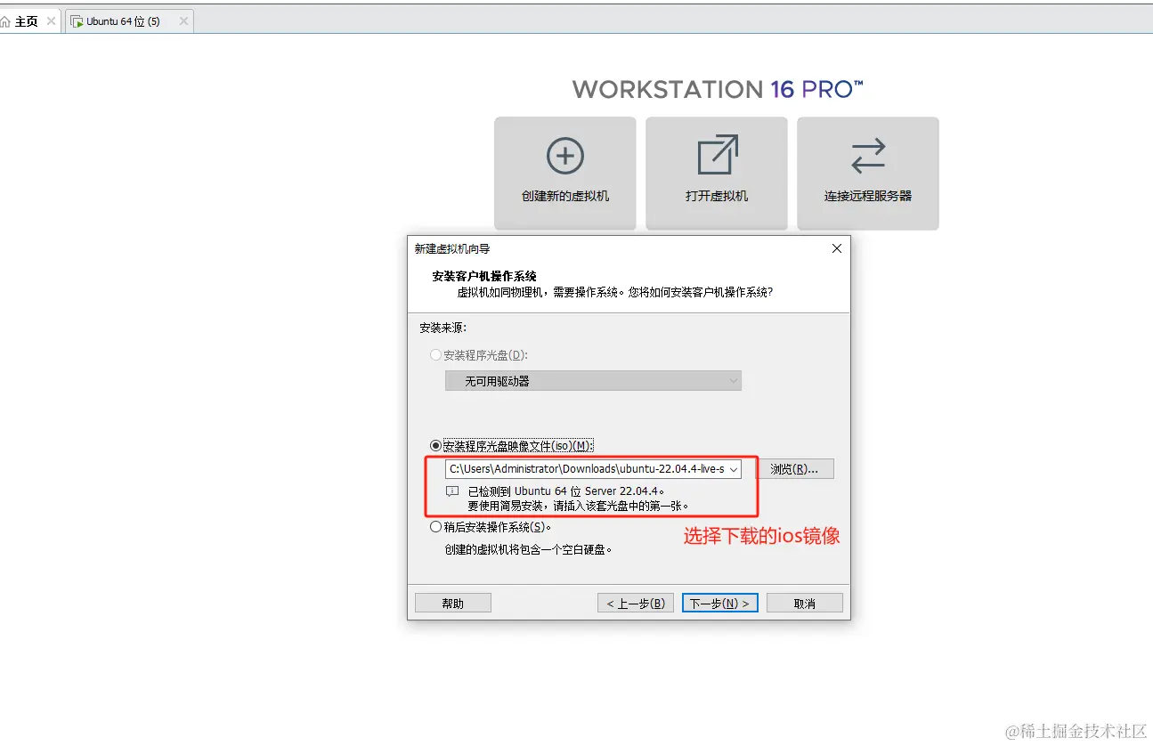This screenshot has width=1153, height=746.
Task: Click the open virtual machine arrow icon
Action: point(717,155)
